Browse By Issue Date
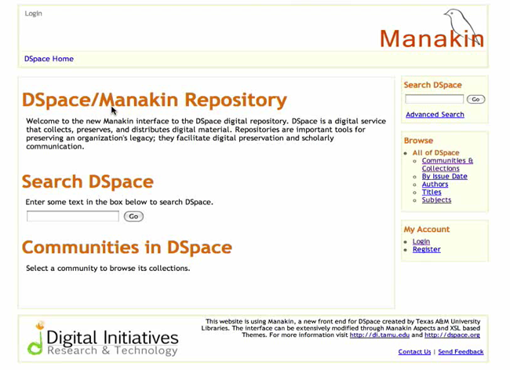The width and height of the screenshot is (510, 370). 445,176
